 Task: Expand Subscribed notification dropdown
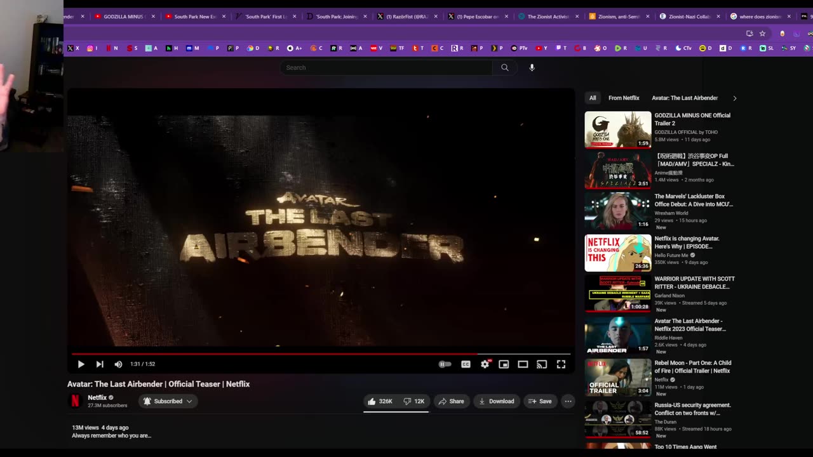tap(168, 401)
